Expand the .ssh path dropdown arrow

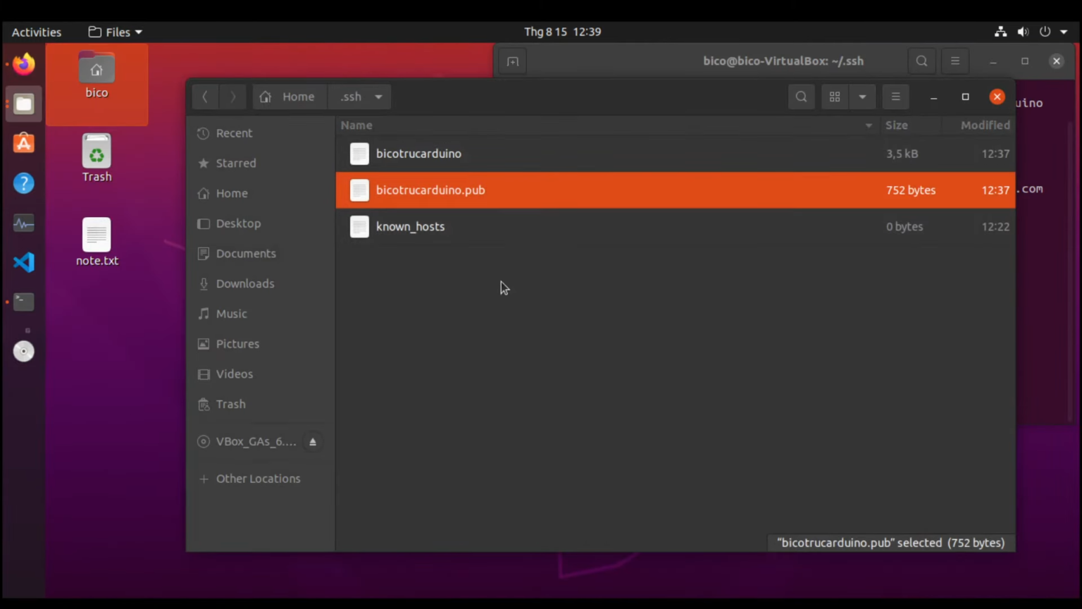click(x=378, y=97)
